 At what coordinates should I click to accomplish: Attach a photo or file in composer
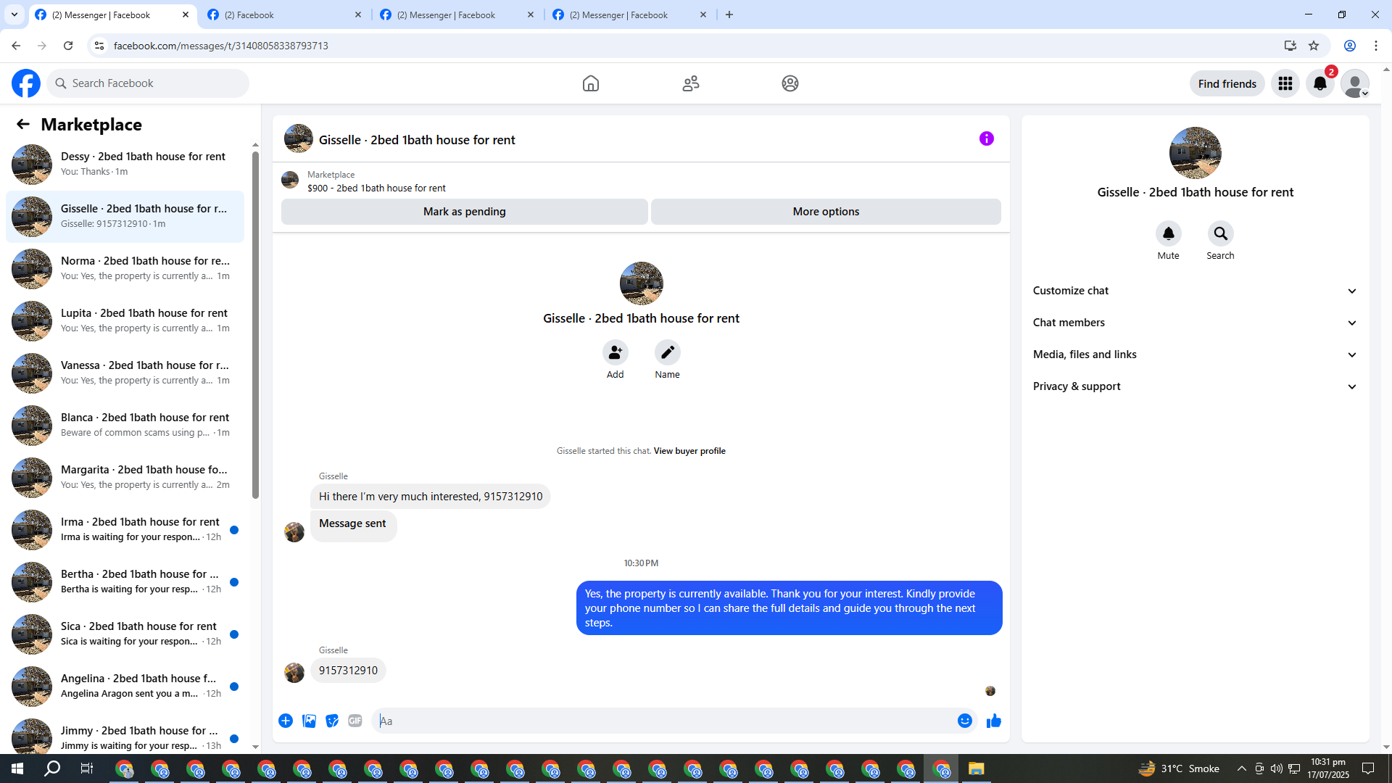pos(310,721)
